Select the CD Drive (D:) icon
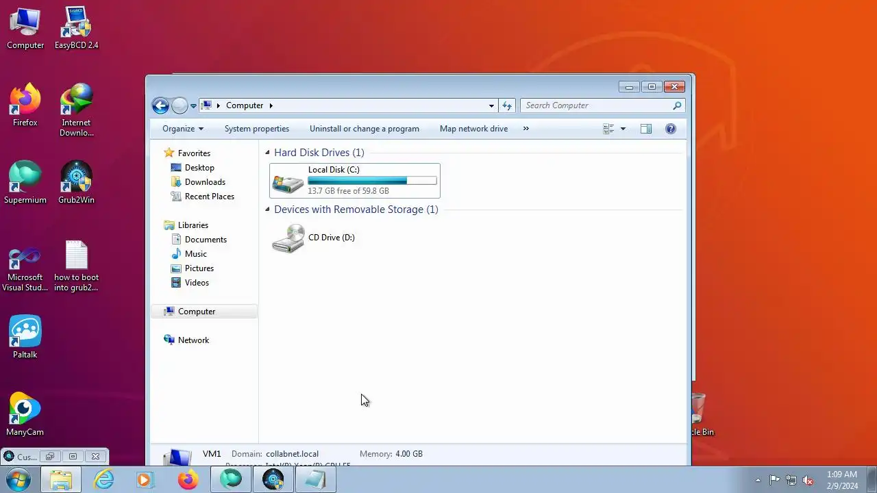Viewport: 877px width, 493px height. (288, 238)
